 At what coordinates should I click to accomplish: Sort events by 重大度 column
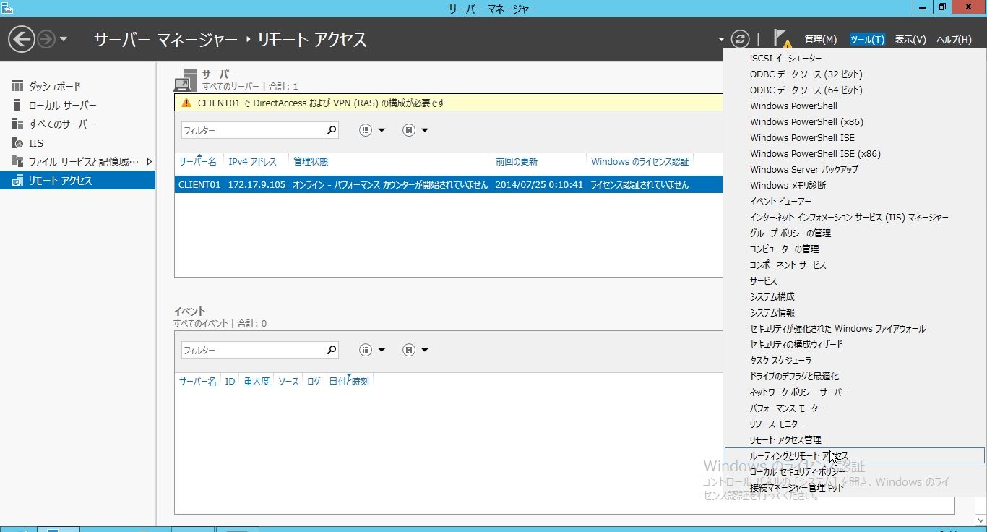257,381
